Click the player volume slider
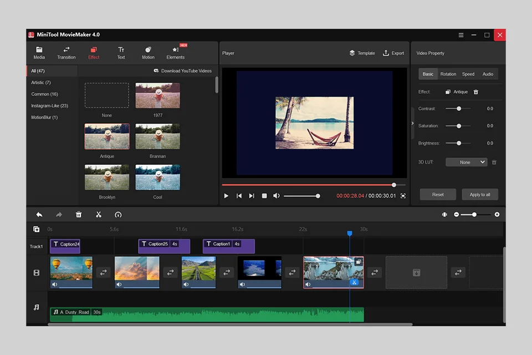532x355 pixels. [301, 196]
